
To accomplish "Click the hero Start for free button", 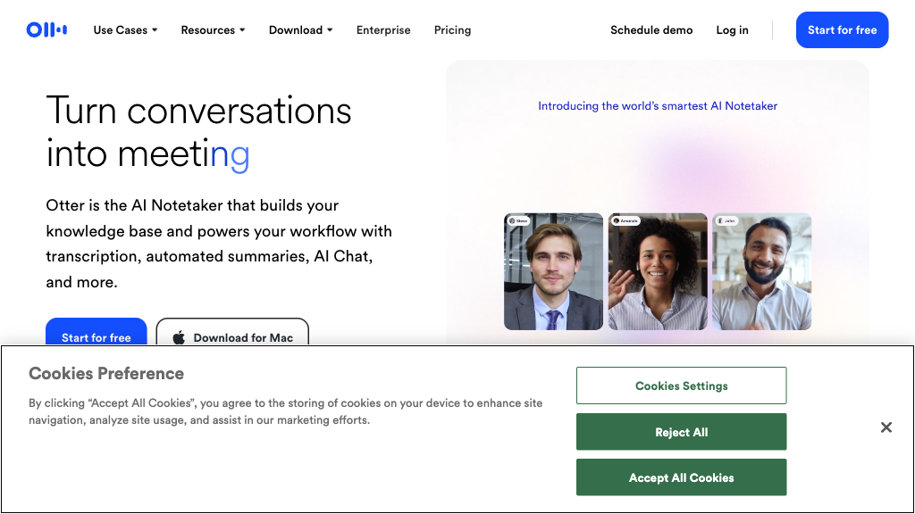I will coord(96,334).
